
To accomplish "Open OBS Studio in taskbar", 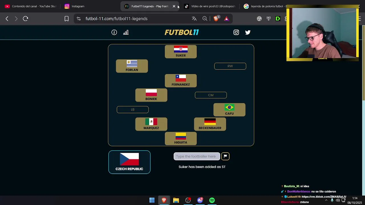I will (188, 200).
